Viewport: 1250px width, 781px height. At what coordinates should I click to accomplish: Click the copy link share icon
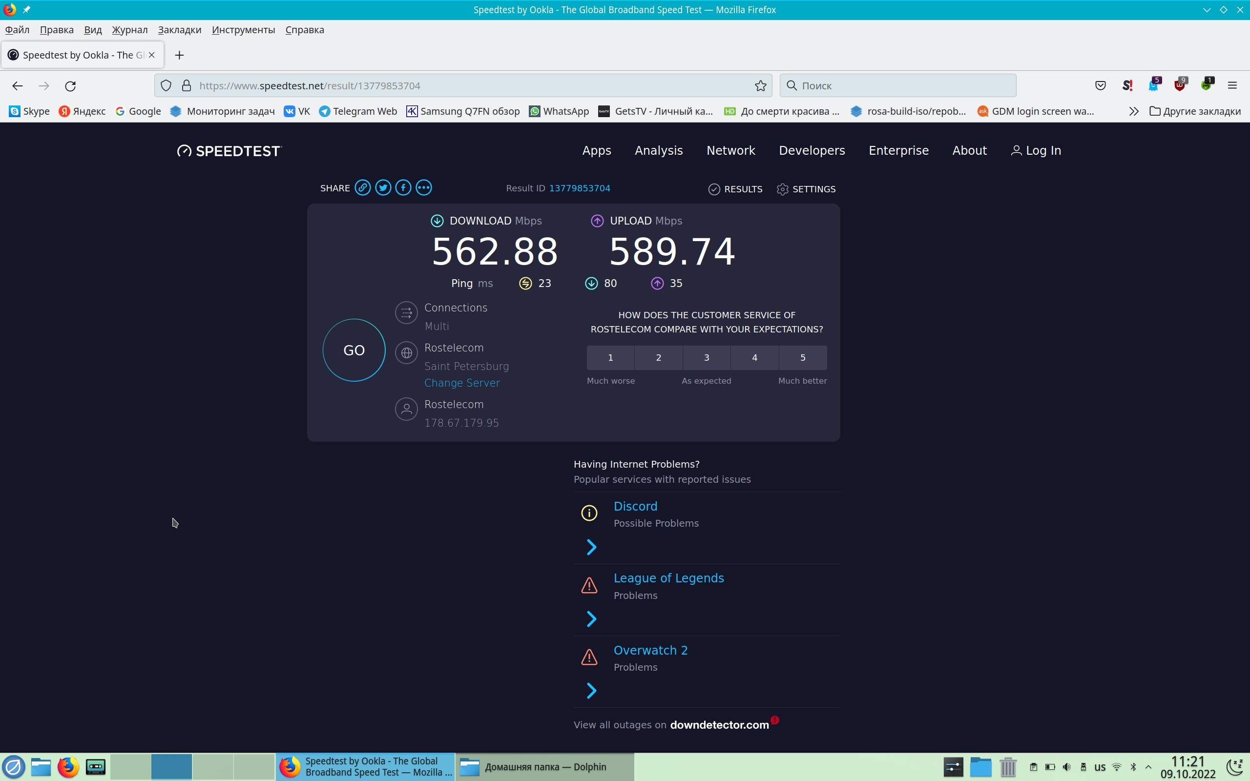363,187
